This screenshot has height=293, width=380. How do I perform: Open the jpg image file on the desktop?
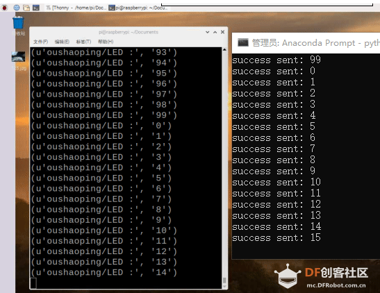(19, 57)
